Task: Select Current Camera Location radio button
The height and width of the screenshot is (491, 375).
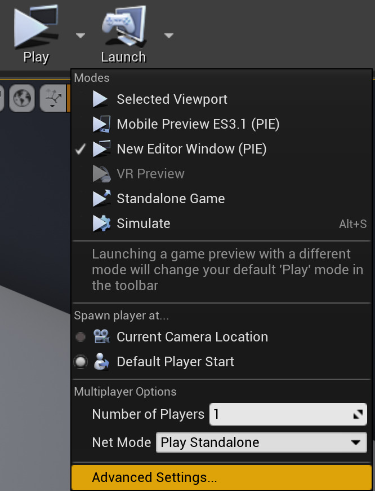Action: tap(81, 337)
